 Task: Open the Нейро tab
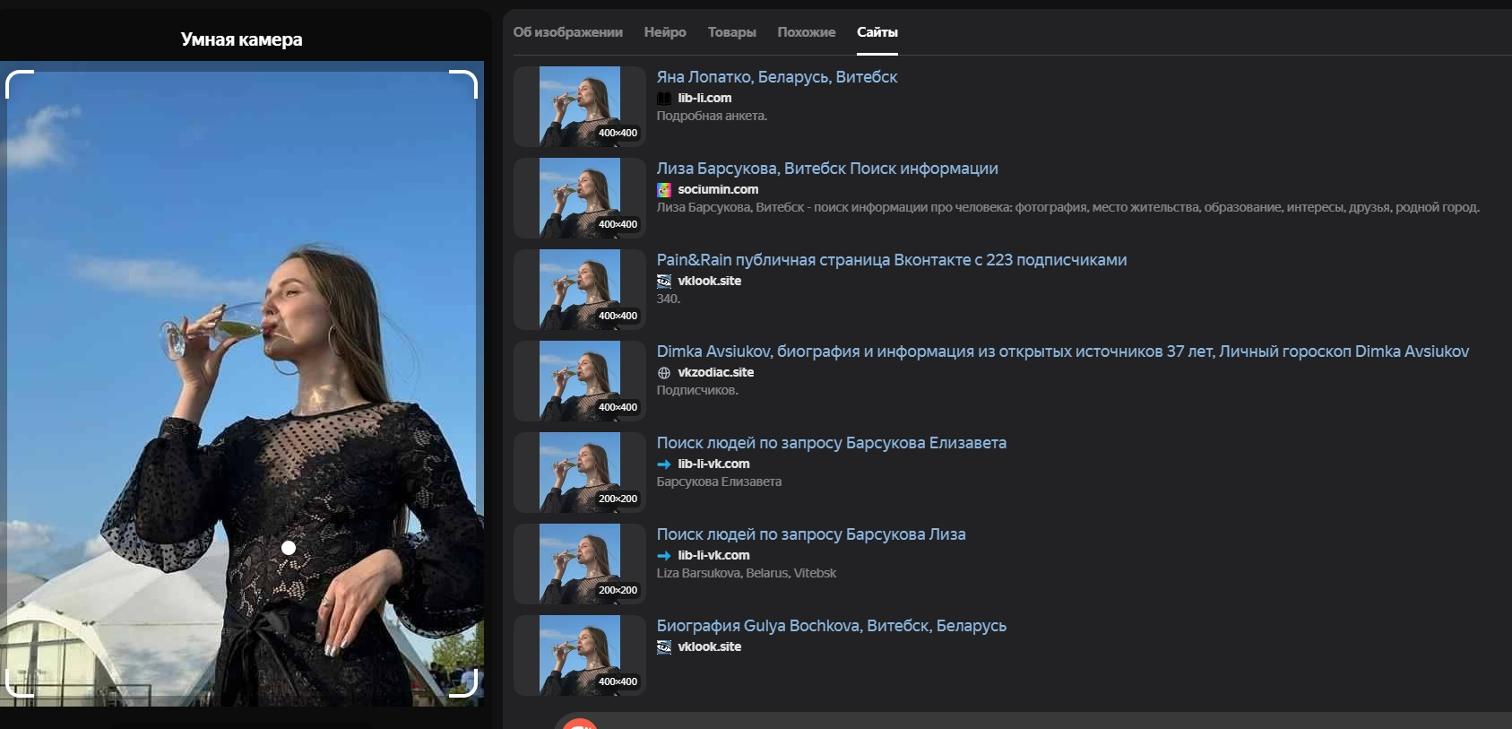pyautogui.click(x=665, y=32)
